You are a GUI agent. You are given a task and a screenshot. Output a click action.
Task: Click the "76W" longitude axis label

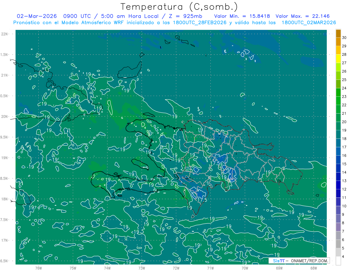(x=38, y=268)
